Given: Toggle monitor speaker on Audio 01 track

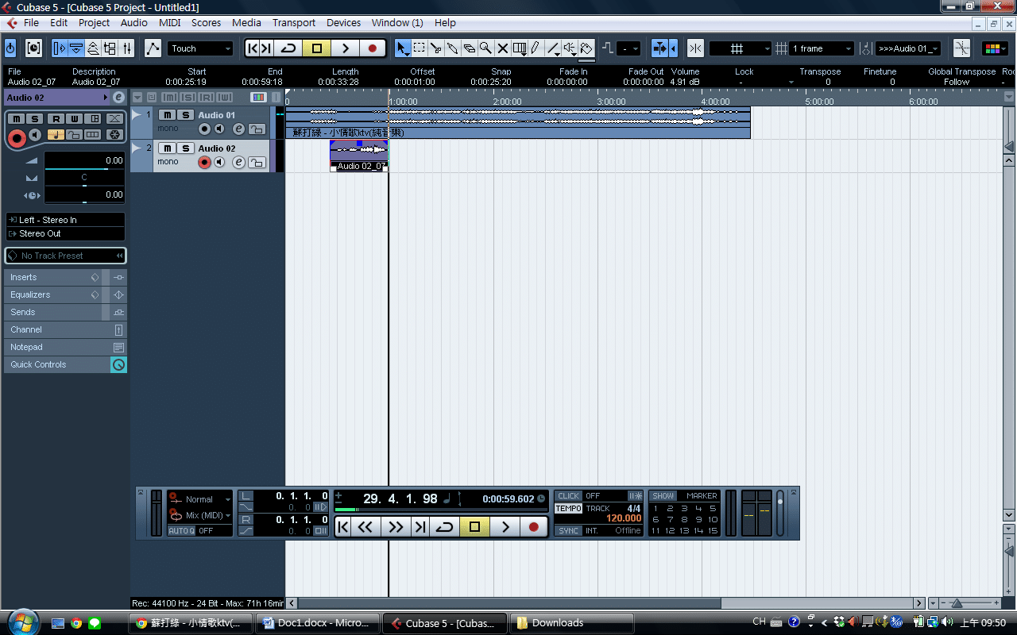Looking at the screenshot, I should point(219,129).
